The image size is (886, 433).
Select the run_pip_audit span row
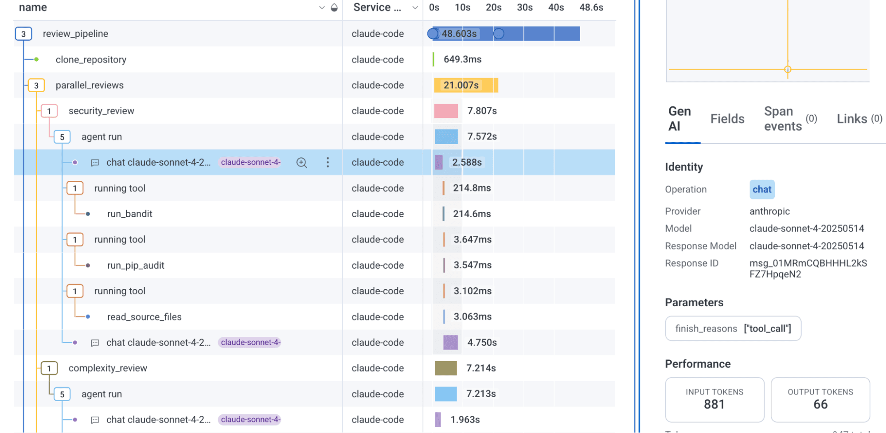click(x=136, y=265)
